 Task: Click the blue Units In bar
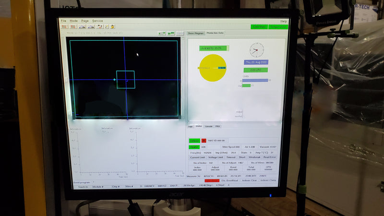coord(255,80)
